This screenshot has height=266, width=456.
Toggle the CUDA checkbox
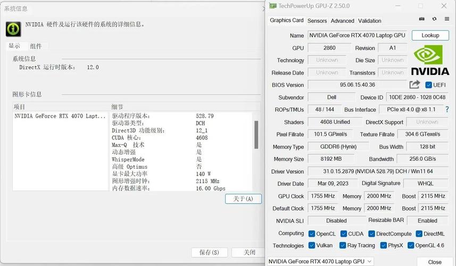[343, 234]
